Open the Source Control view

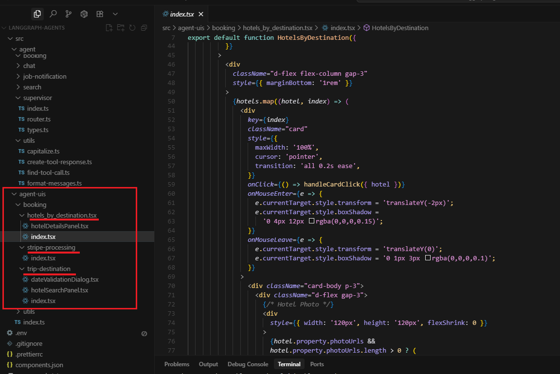point(69,14)
